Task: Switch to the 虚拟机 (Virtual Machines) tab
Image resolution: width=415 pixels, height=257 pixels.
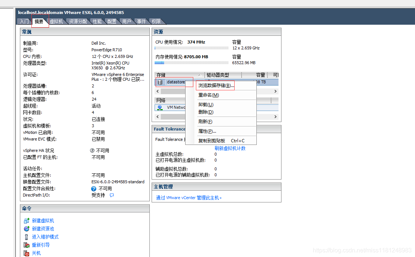Action: (56, 21)
